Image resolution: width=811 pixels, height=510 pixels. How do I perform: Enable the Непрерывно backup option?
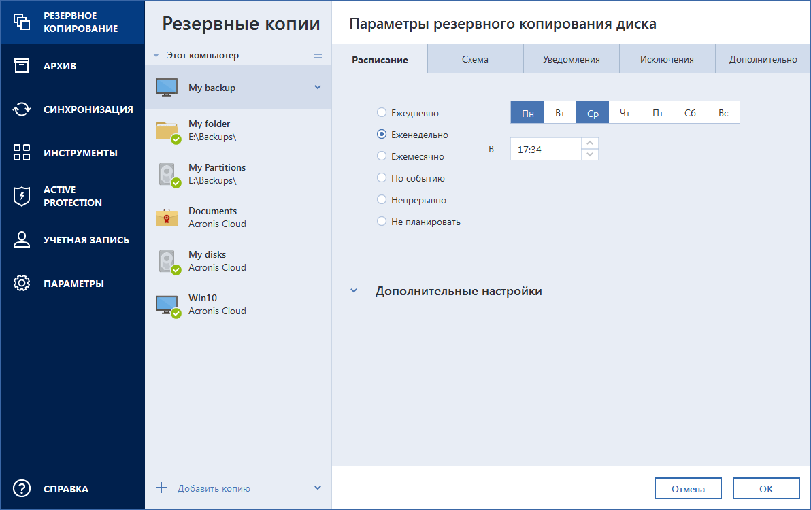tap(381, 199)
